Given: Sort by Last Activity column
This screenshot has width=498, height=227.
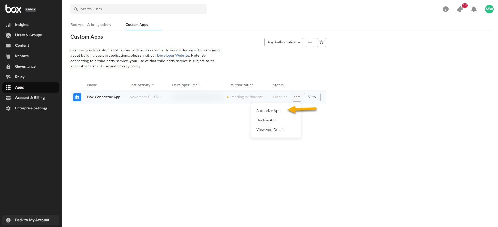Looking at the screenshot, I should (x=142, y=85).
